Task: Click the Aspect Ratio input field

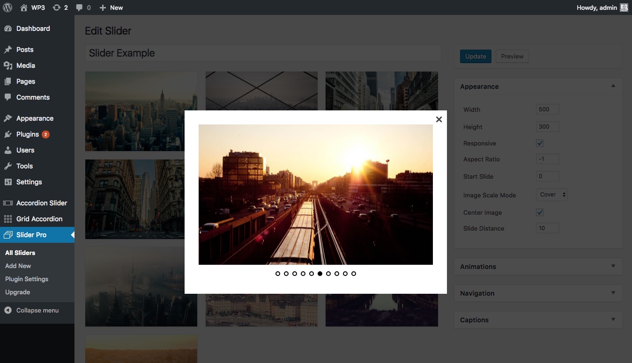Action: tap(548, 159)
